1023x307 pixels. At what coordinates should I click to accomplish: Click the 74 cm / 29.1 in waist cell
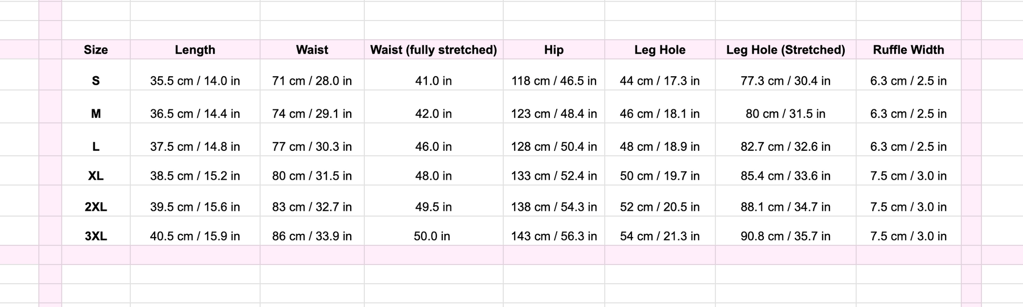312,114
